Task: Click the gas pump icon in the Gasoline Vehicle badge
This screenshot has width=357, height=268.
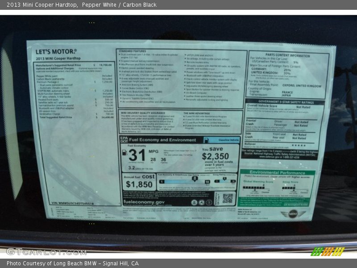Action: pyautogui.click(x=207, y=140)
